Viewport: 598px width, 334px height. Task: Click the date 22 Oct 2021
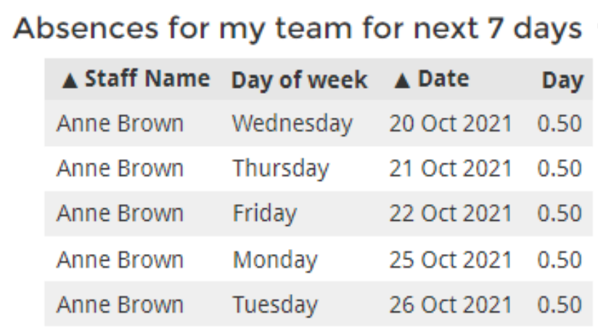click(450, 213)
